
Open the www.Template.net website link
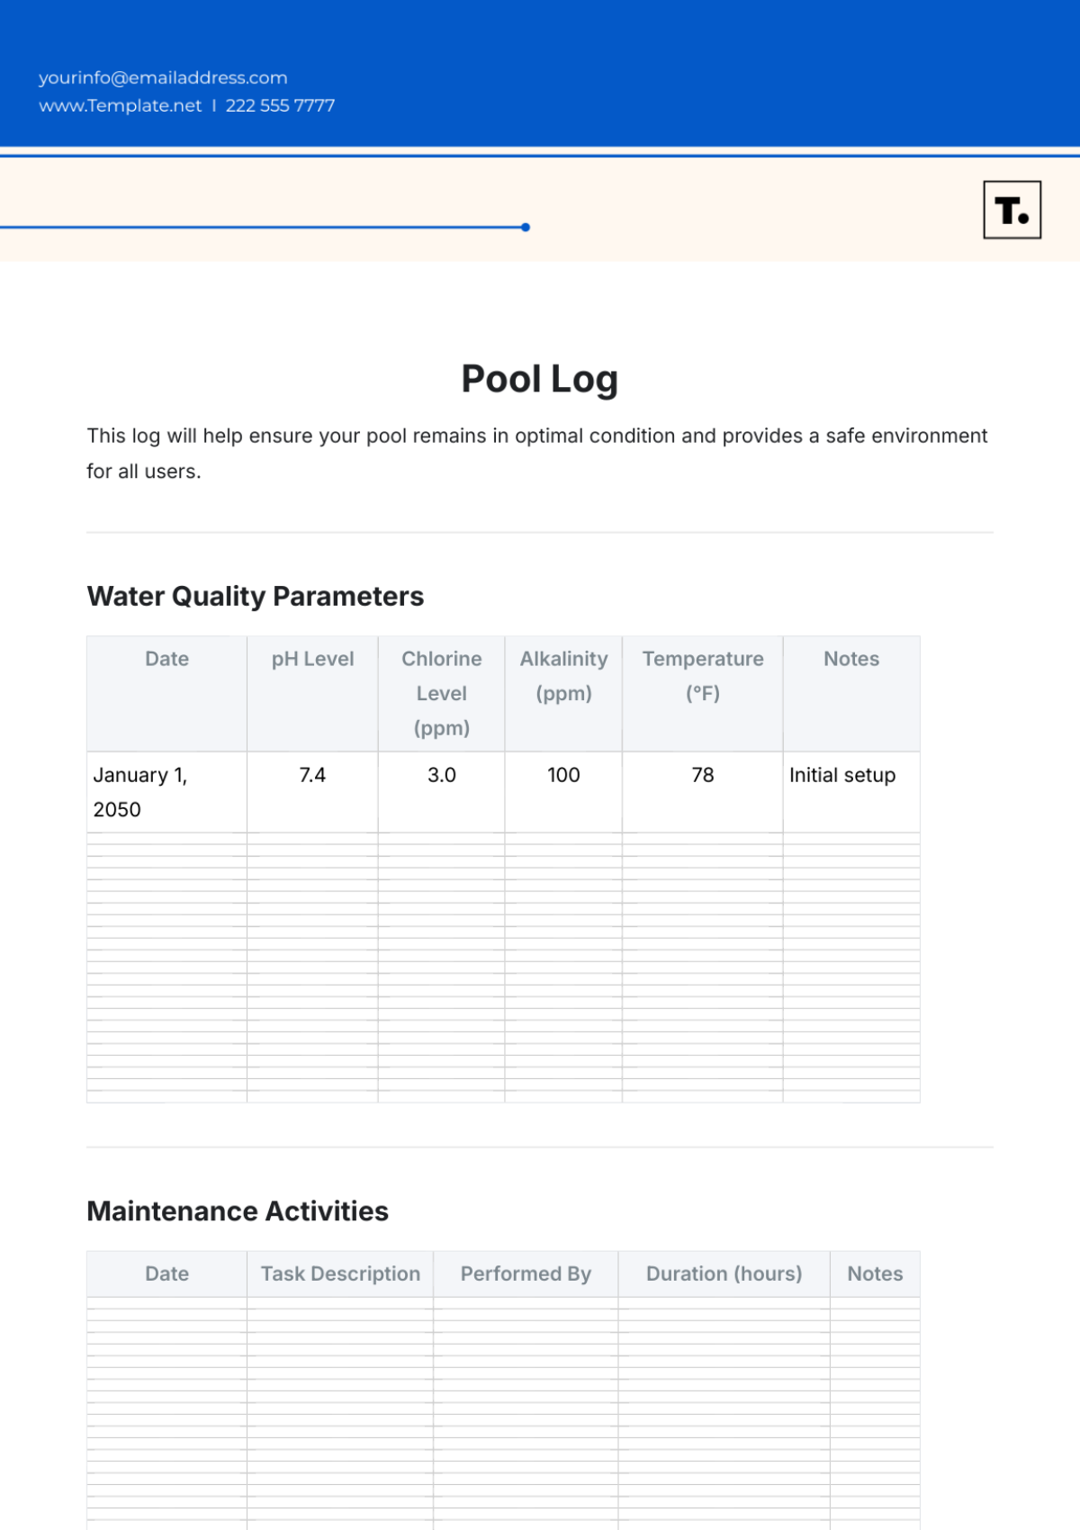(x=120, y=105)
